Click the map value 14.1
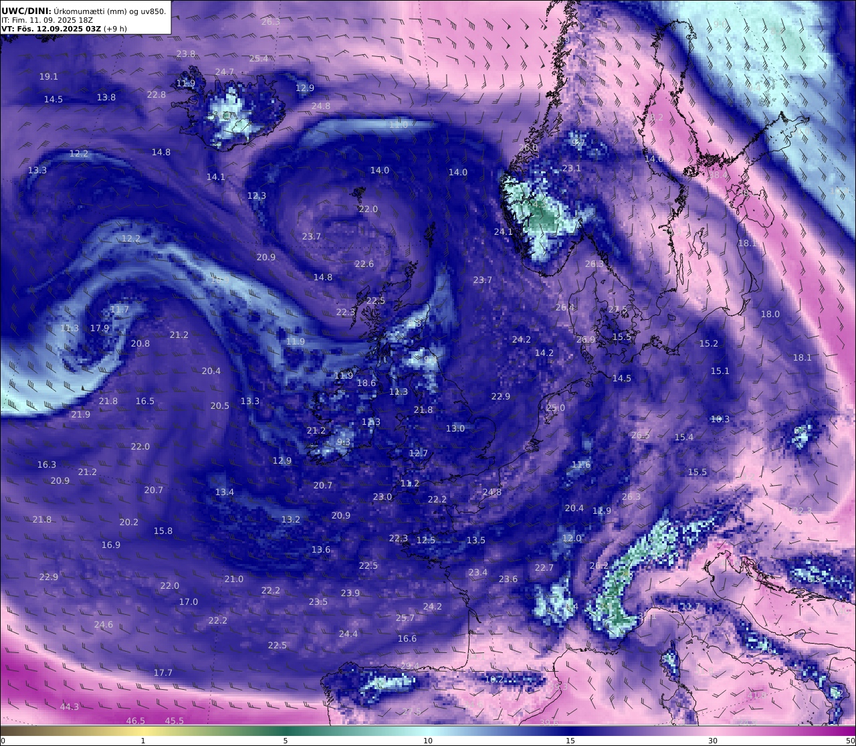 [x=215, y=177]
